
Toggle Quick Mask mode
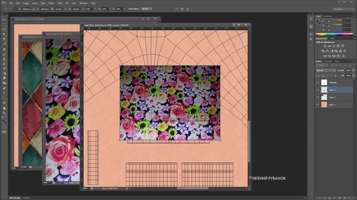4,127
